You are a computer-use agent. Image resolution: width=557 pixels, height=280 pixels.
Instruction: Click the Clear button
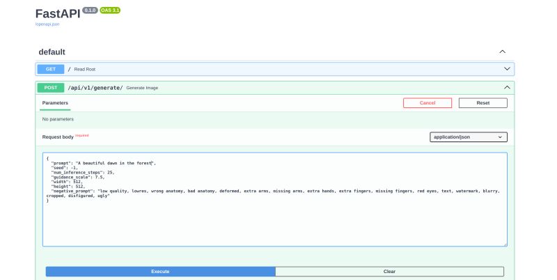[389, 272]
